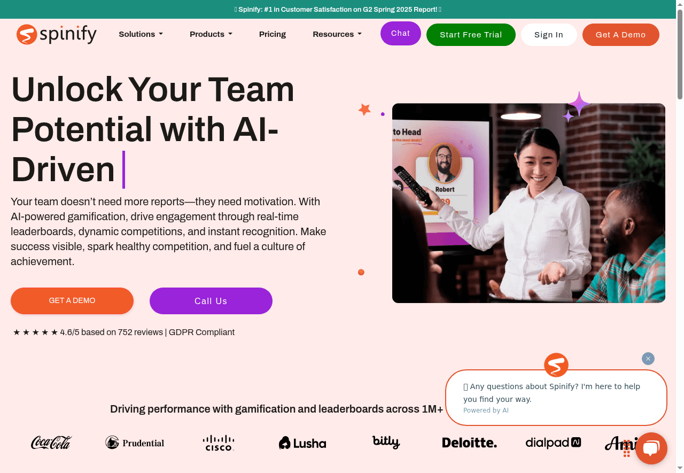
Task: Click the Sign In button
Action: 549,35
